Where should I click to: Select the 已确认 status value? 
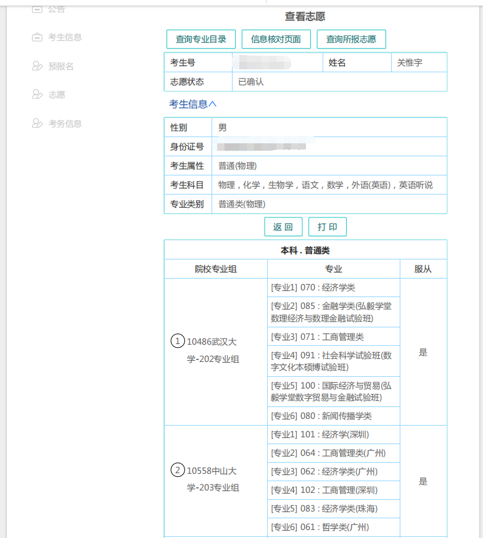[x=251, y=82]
